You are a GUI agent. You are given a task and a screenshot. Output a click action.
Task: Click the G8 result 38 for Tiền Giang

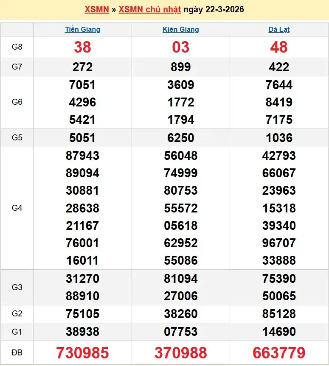(82, 47)
